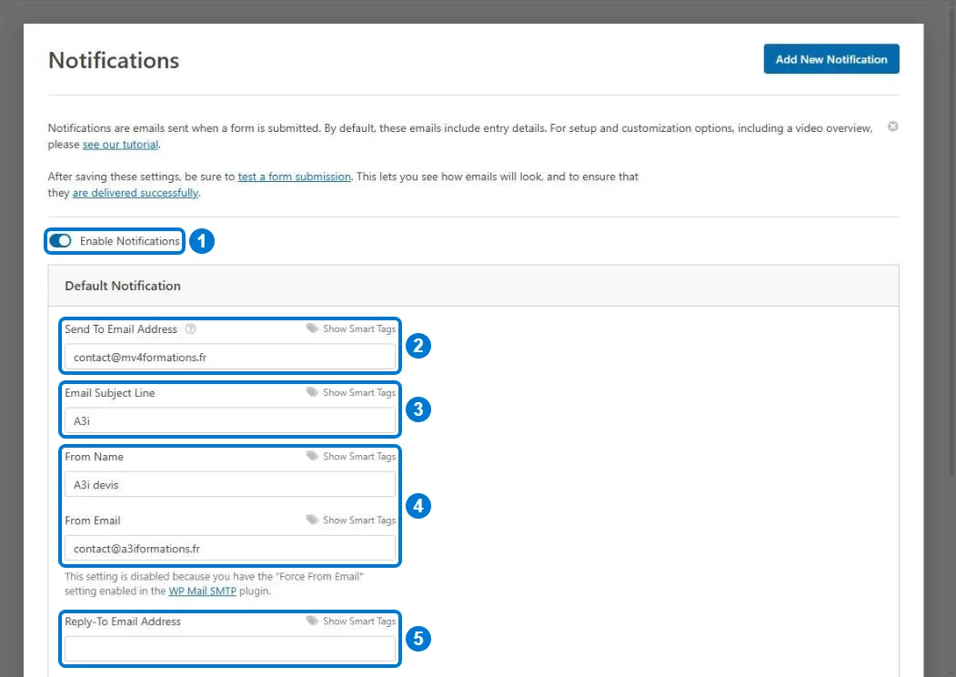Click the Add New Notification button
The width and height of the screenshot is (956, 677).
[x=831, y=59]
